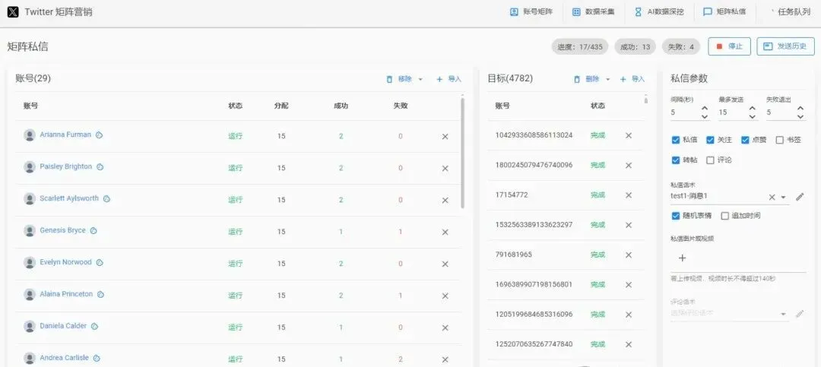Click the targets list scrollbar
The image size is (821, 367).
pyautogui.click(x=645, y=100)
